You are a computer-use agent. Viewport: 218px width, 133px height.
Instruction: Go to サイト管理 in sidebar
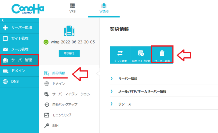click(x=20, y=38)
